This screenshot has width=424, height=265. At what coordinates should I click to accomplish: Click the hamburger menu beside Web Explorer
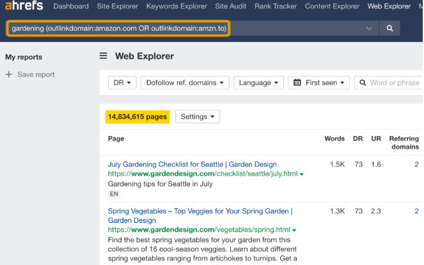(x=103, y=56)
